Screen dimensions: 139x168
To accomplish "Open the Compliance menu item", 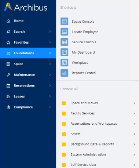I will point(28,107).
